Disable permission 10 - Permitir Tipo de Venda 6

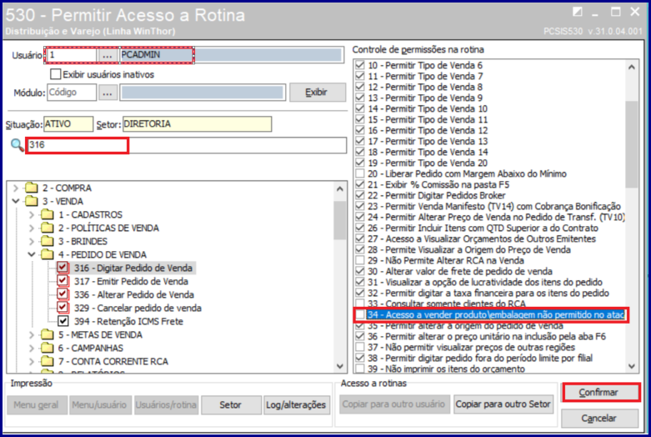pyautogui.click(x=360, y=65)
